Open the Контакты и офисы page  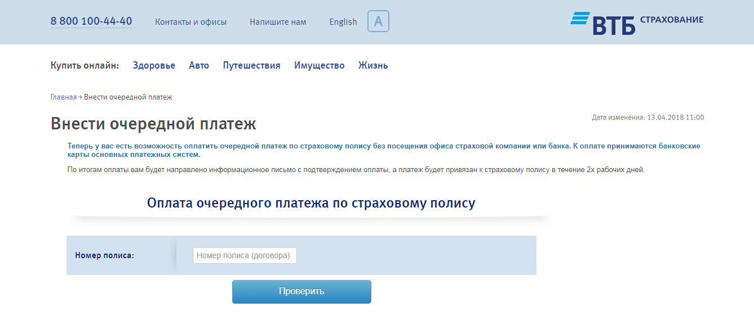(190, 22)
